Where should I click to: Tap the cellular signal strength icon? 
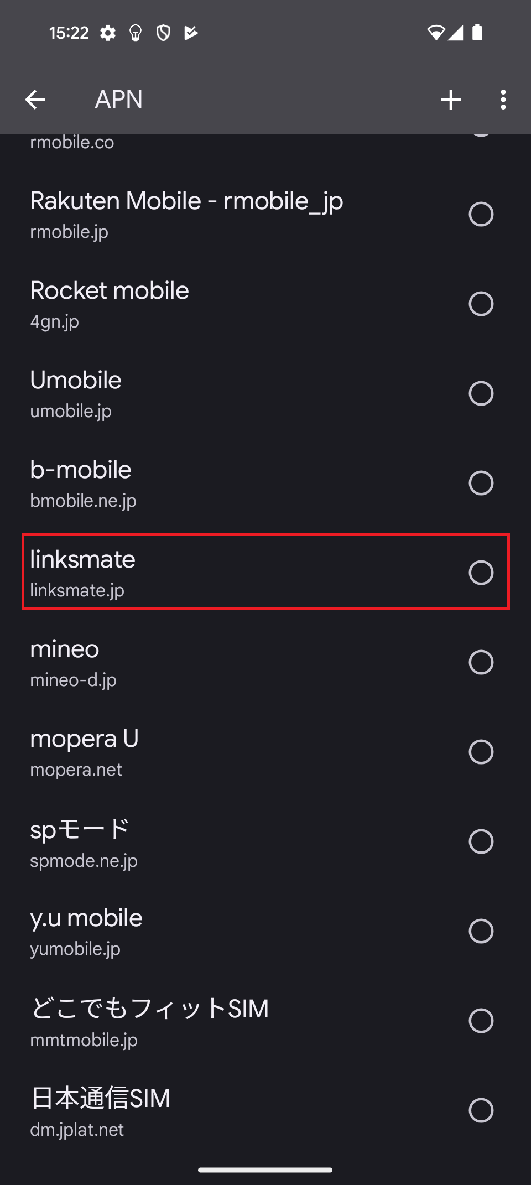(456, 33)
